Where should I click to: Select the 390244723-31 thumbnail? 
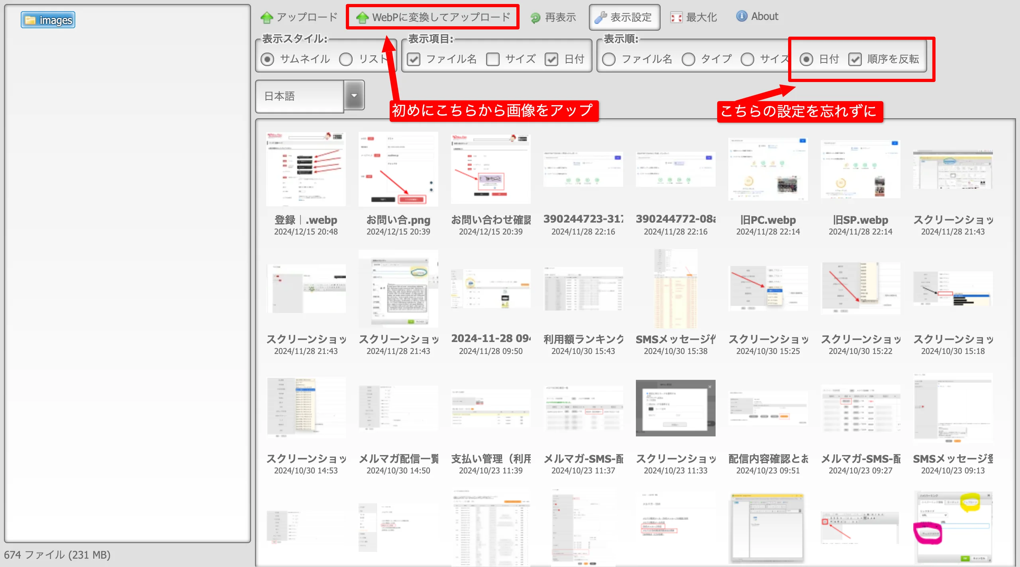pos(583,169)
